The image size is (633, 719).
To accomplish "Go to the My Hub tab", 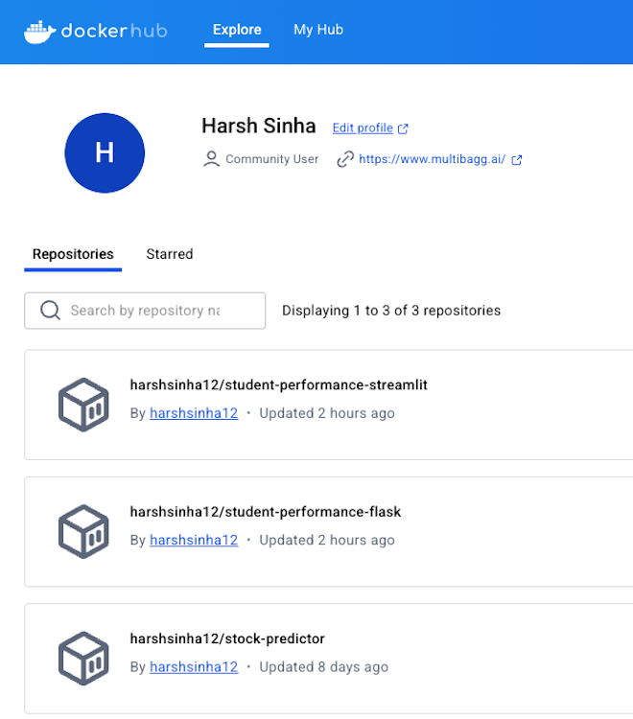I will (318, 30).
